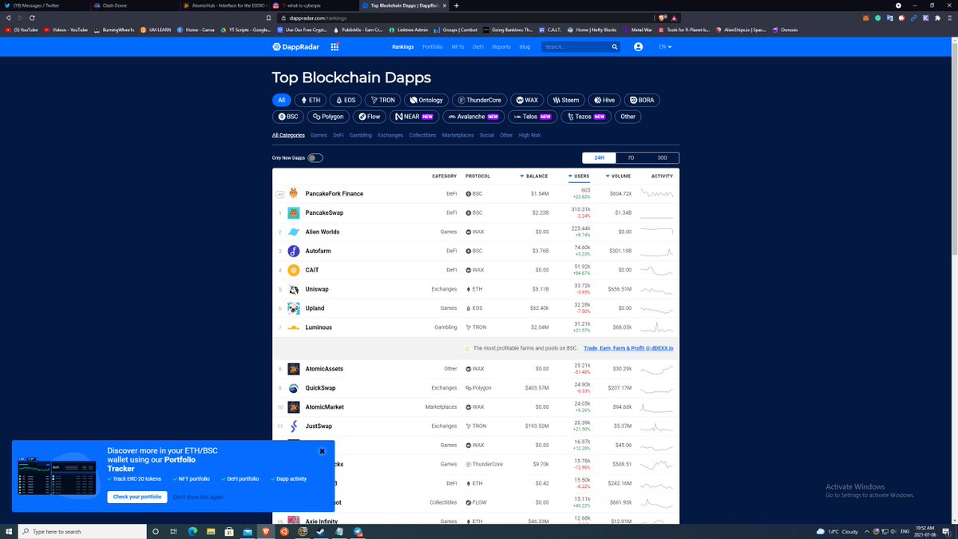Click the Autofarm dapp icon
Image resolution: width=958 pixels, height=539 pixels.
pos(294,252)
